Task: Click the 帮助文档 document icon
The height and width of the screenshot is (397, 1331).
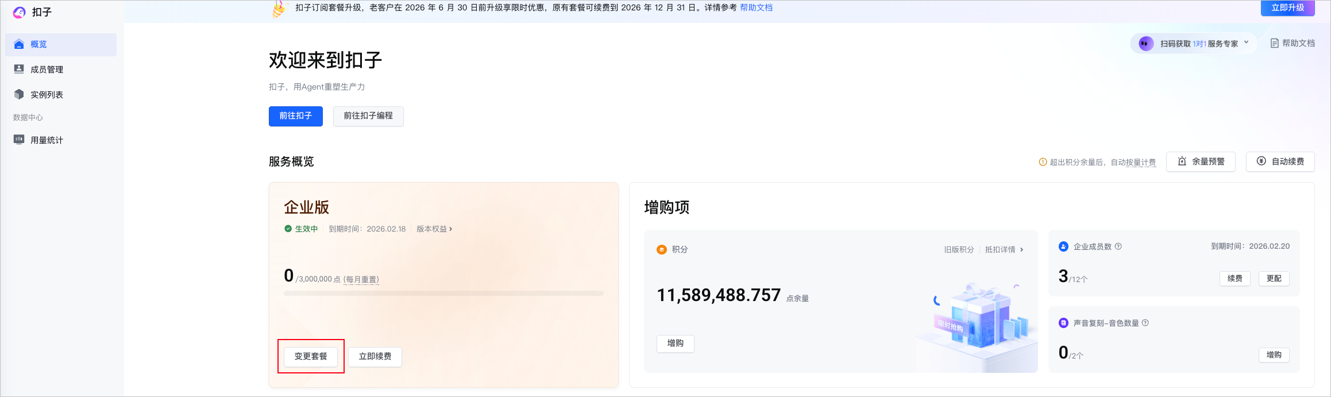Action: coord(1274,43)
